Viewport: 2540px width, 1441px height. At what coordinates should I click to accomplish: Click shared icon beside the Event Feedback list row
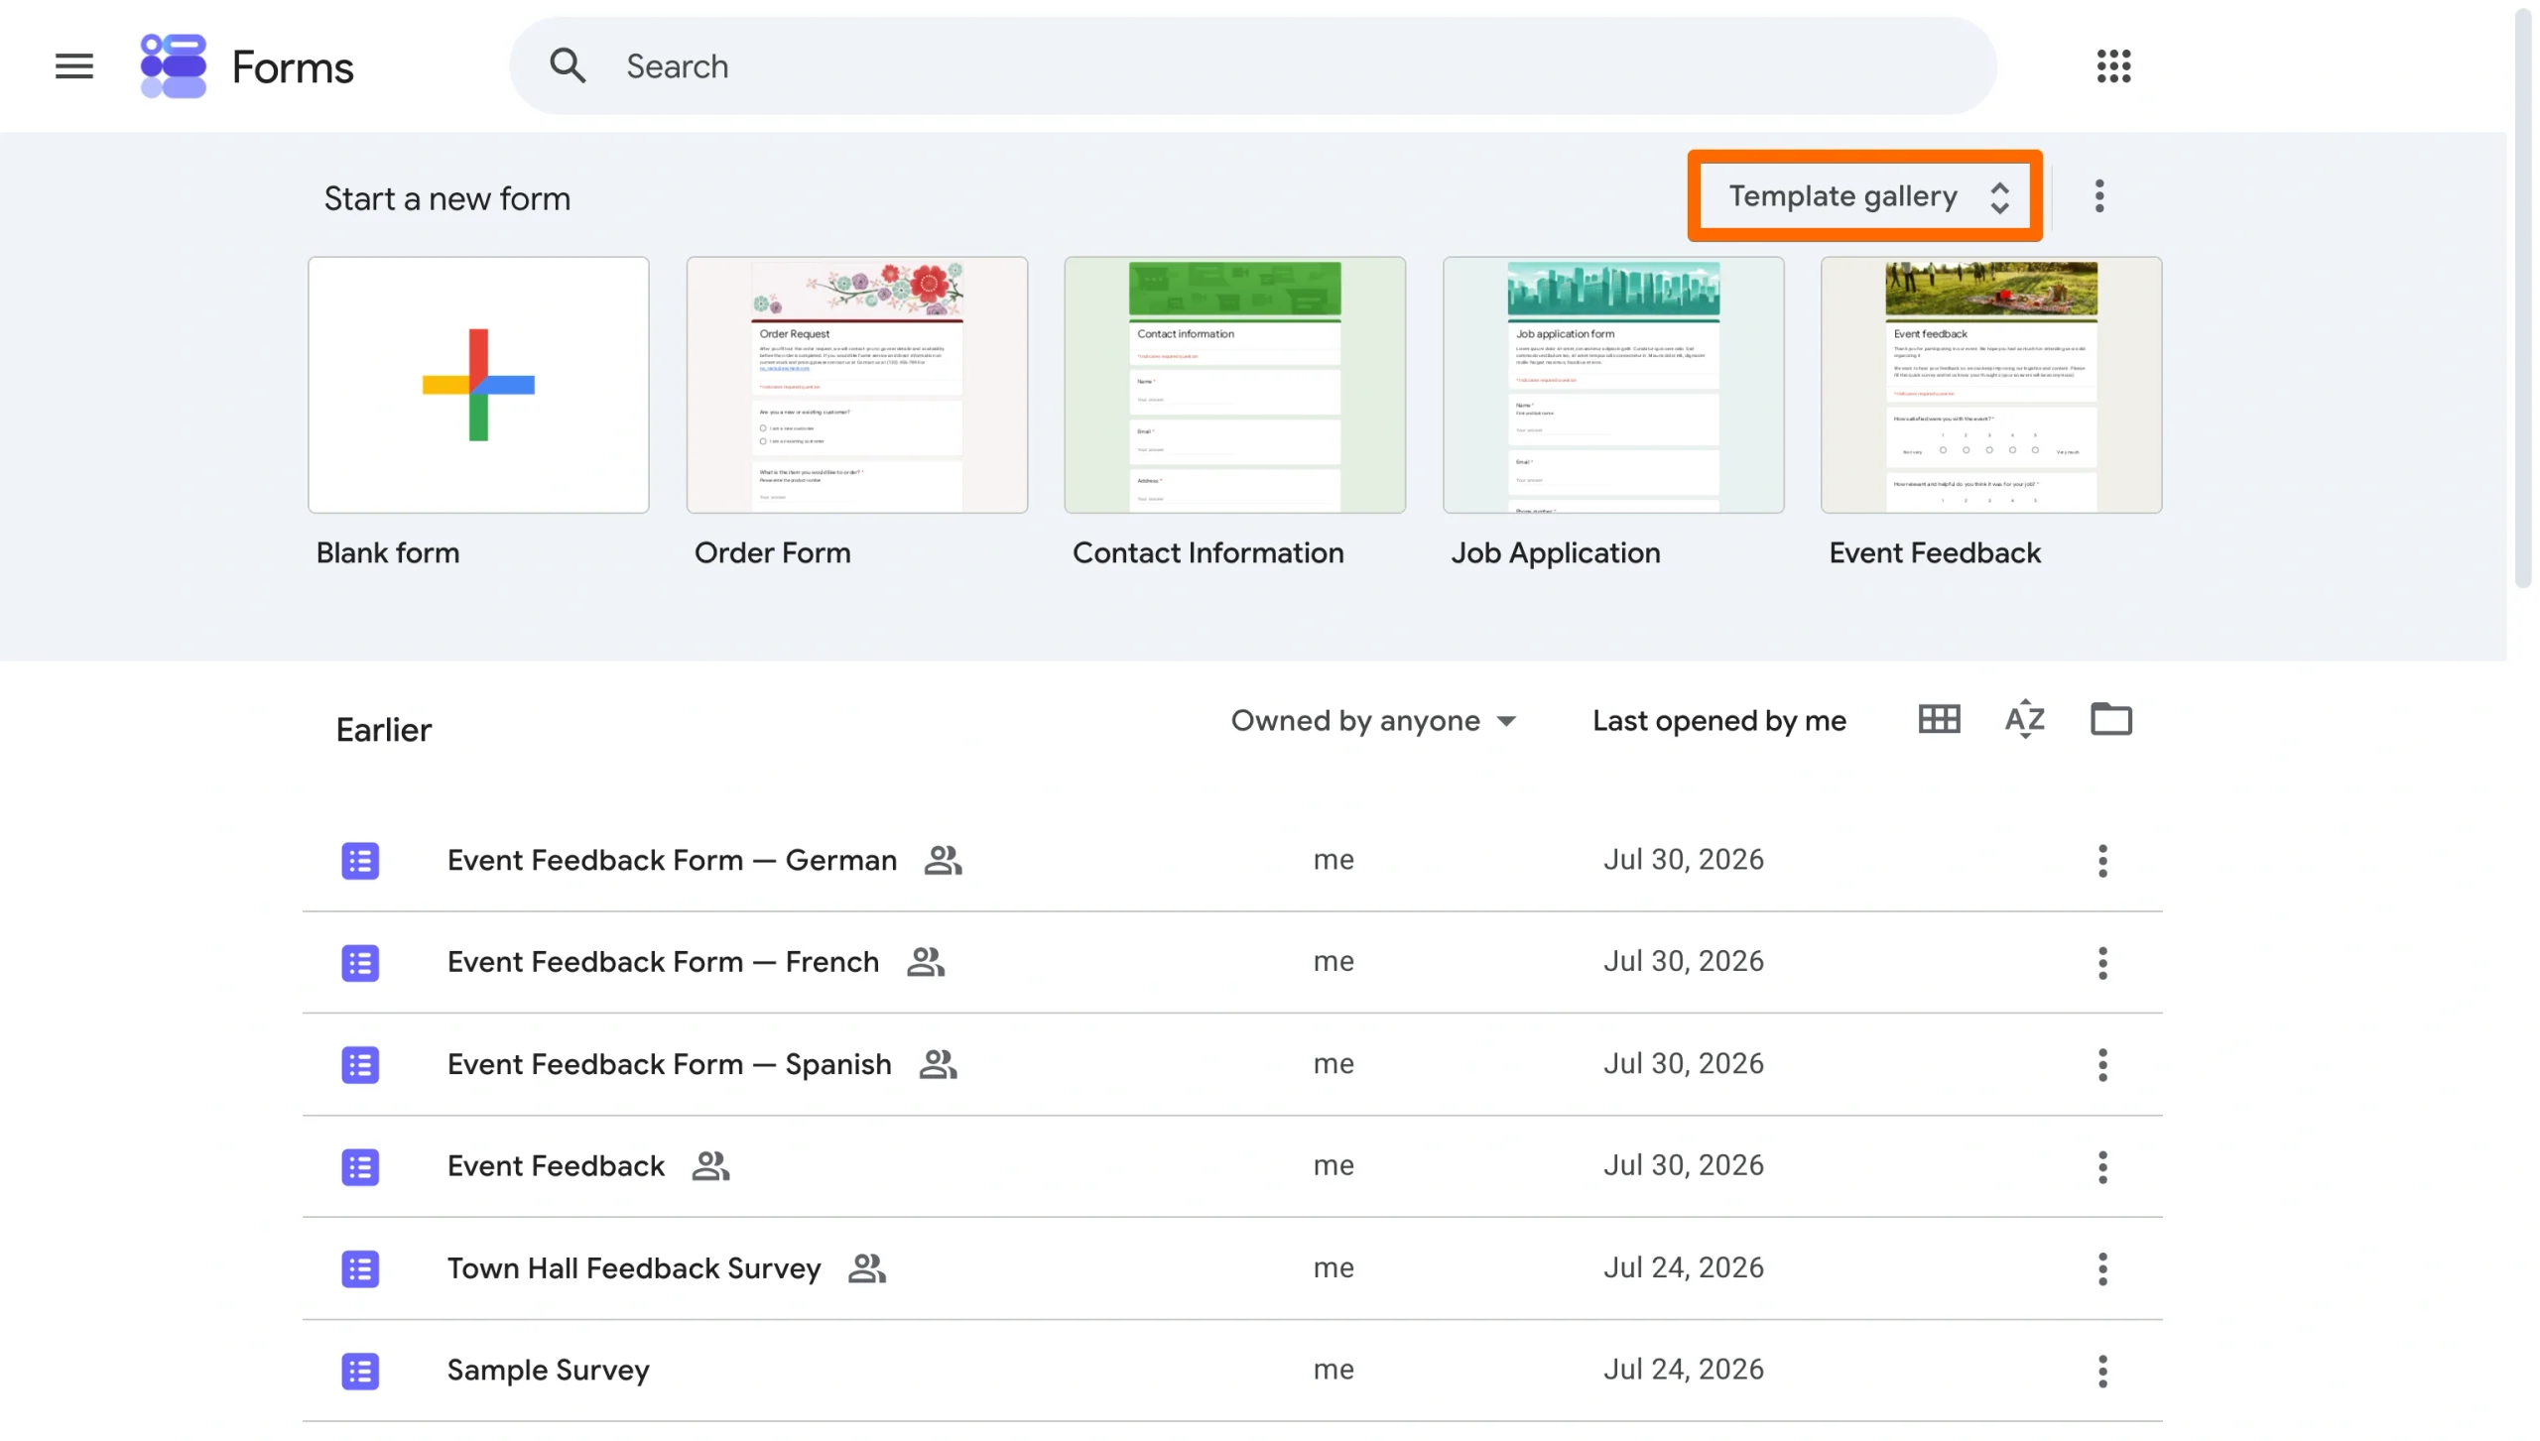[710, 1166]
